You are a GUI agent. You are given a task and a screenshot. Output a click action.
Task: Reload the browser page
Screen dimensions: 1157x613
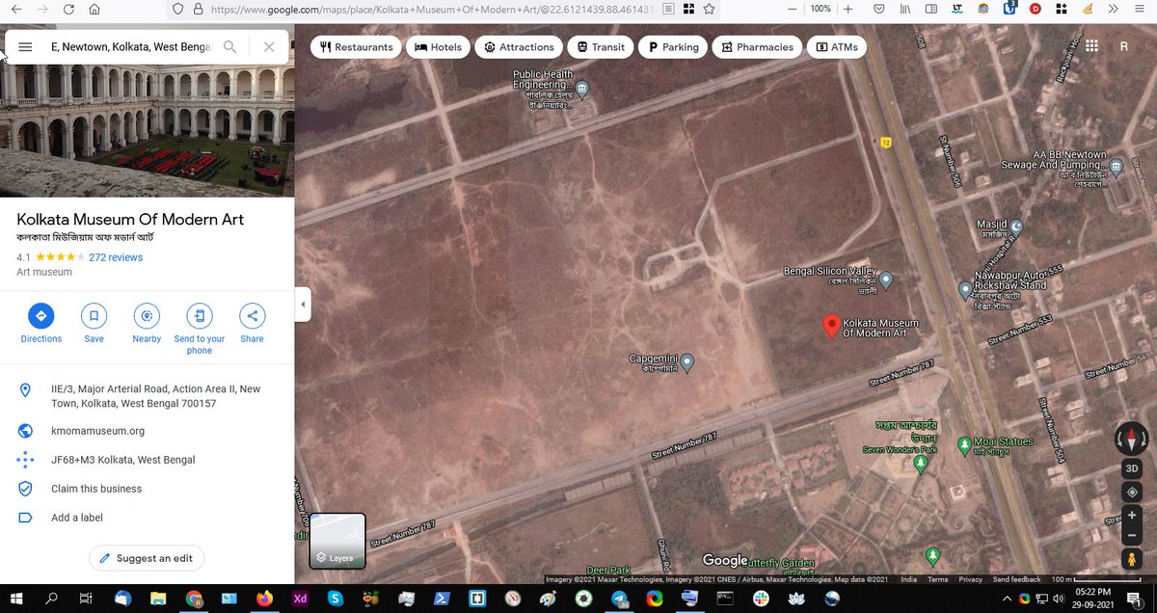coord(68,9)
